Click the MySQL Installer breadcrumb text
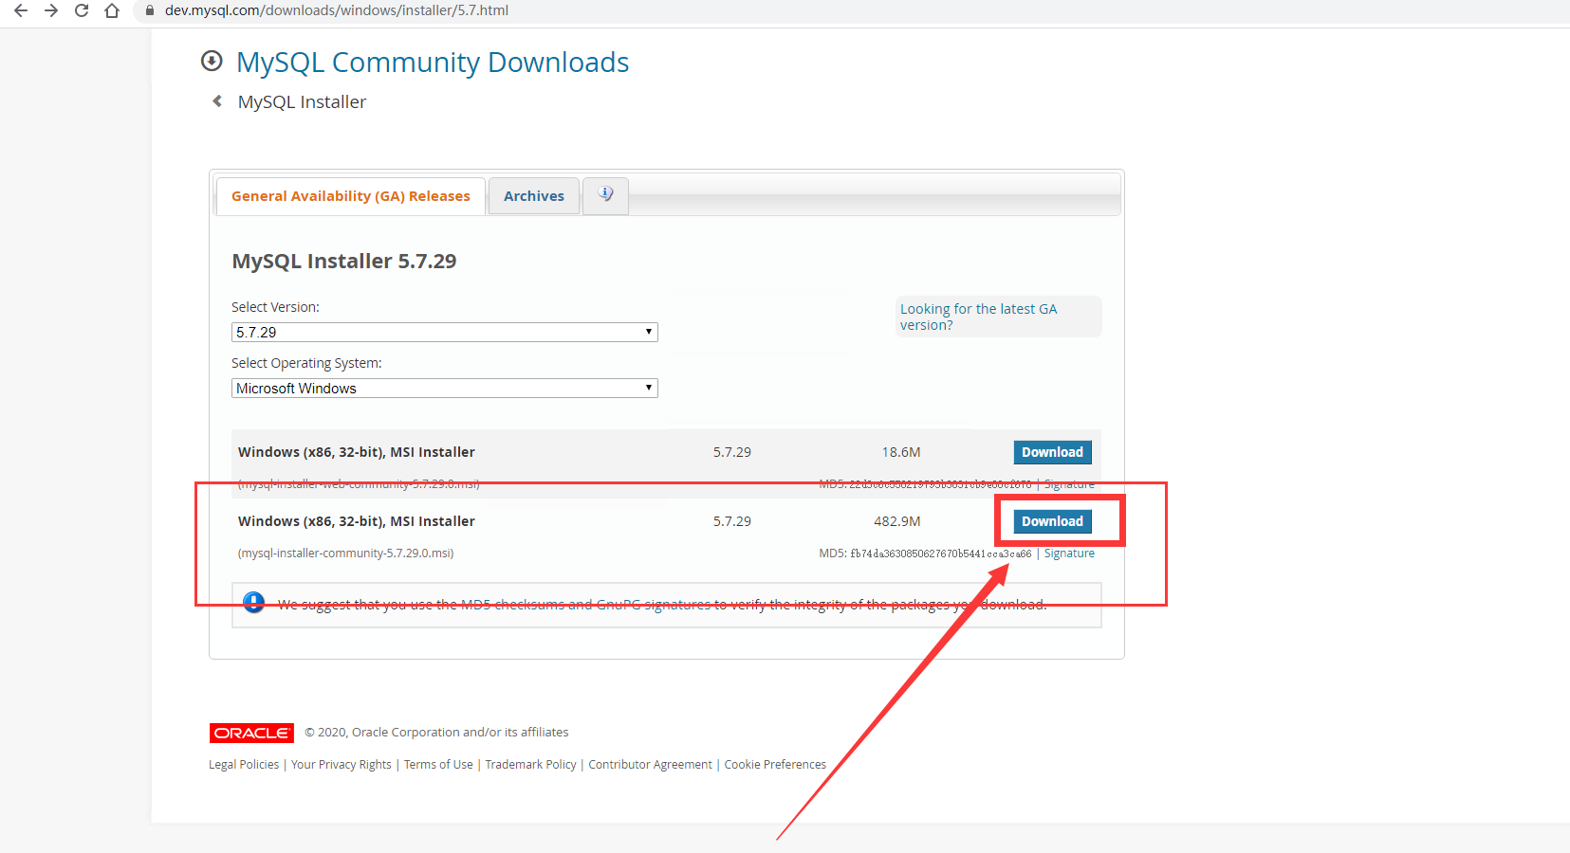 (302, 101)
